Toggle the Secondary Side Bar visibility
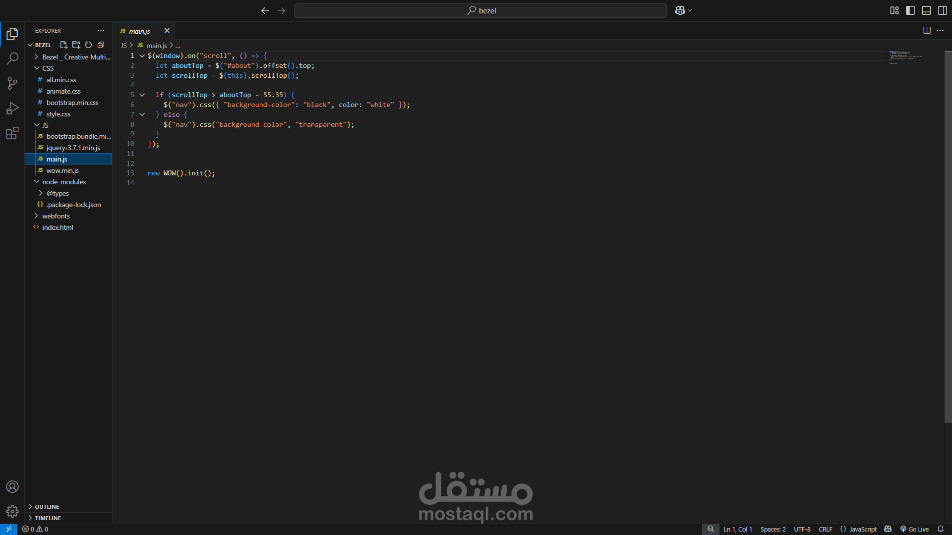Screen dimensions: 952x535 942,10
